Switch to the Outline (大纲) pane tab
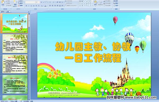Viewport: 159px width, 102px height. coord(7,12)
